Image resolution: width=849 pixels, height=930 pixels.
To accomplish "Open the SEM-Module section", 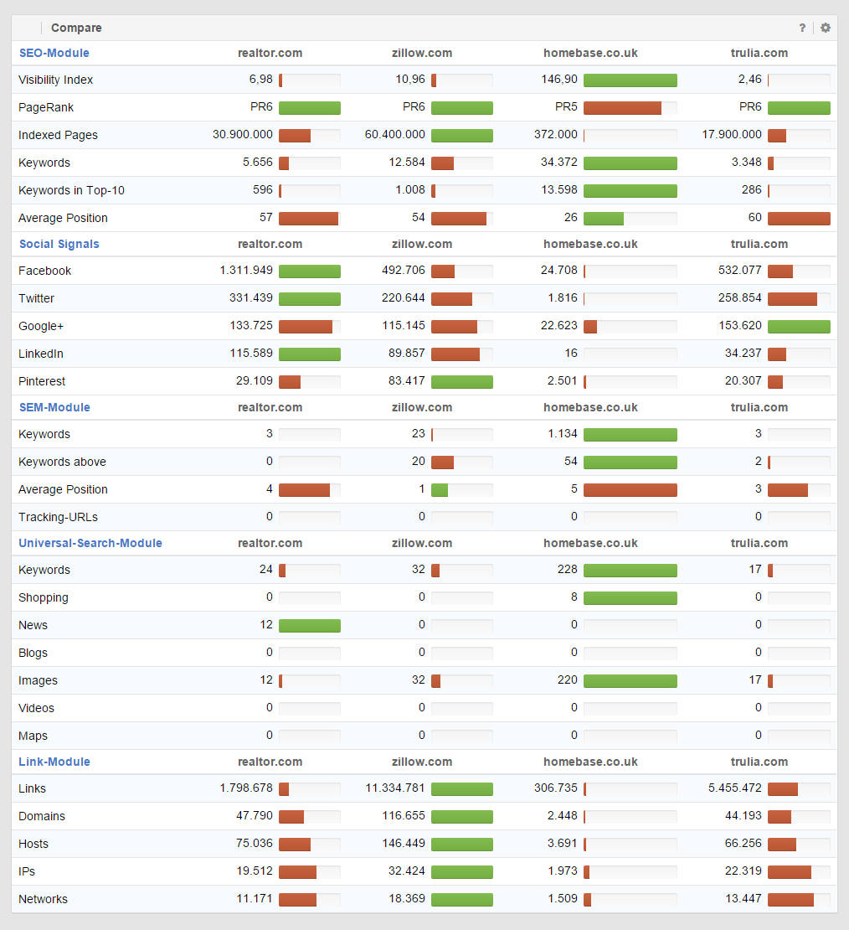I will [x=54, y=407].
